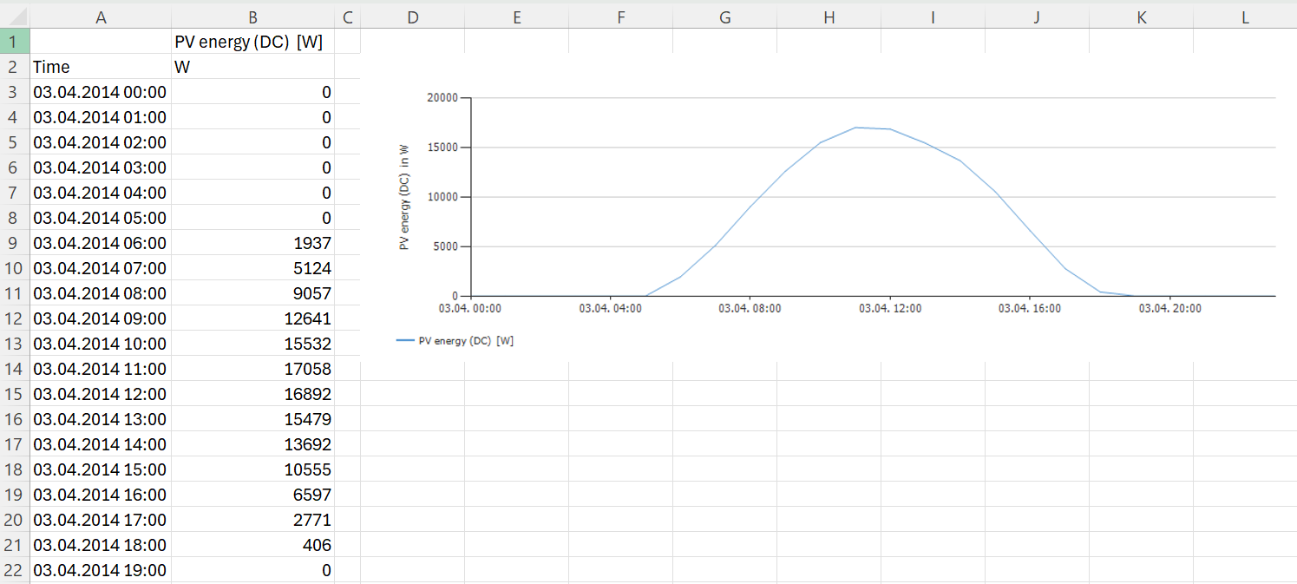Screen dimensions: 1297x584
Task: Click the 20000 label on the y-axis
Action: [x=442, y=98]
